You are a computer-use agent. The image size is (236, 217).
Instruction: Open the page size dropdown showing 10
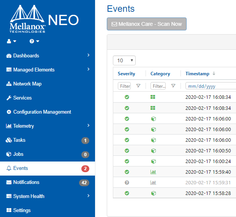124,60
